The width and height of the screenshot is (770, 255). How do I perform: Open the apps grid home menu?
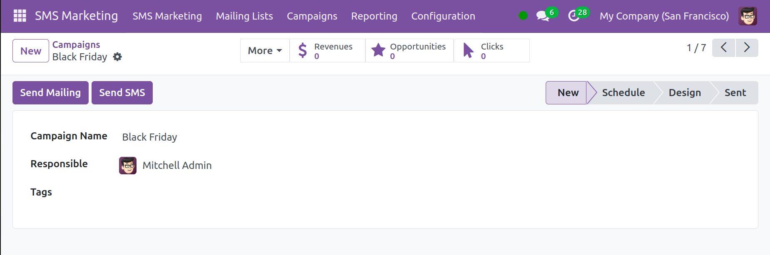(20, 16)
